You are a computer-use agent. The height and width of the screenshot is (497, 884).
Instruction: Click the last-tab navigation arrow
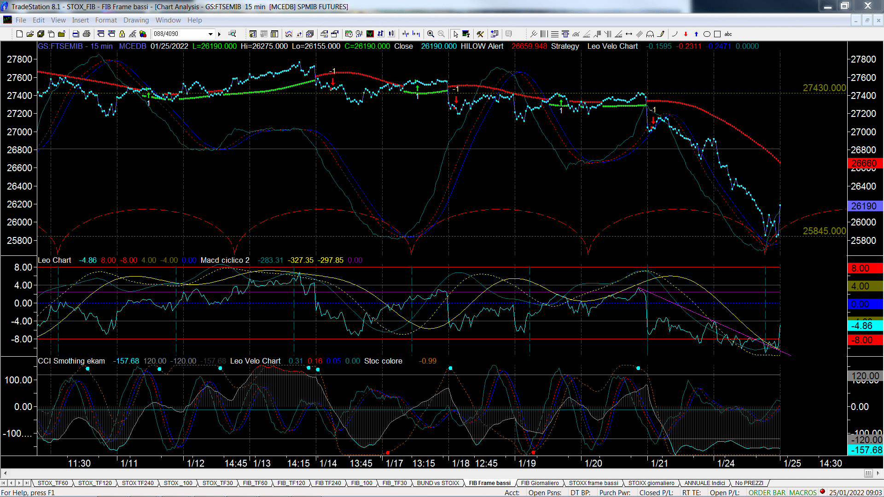(x=27, y=483)
